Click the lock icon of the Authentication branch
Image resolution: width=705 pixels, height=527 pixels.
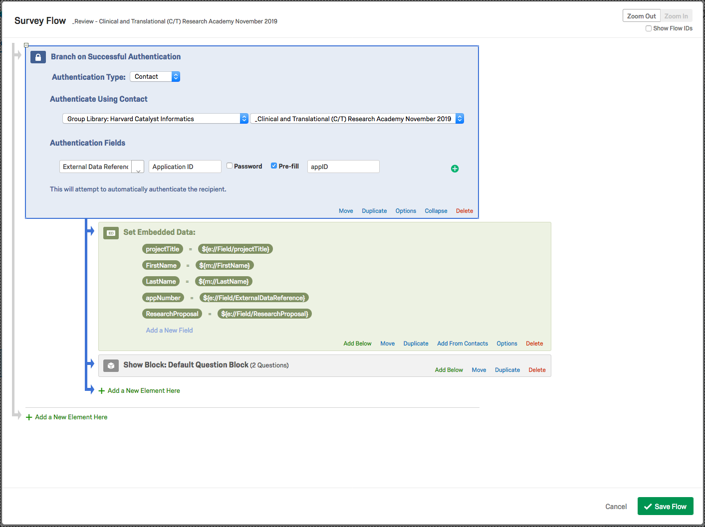pos(38,57)
